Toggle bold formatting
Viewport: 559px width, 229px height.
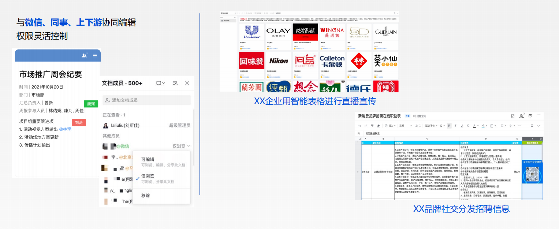(x=449, y=126)
